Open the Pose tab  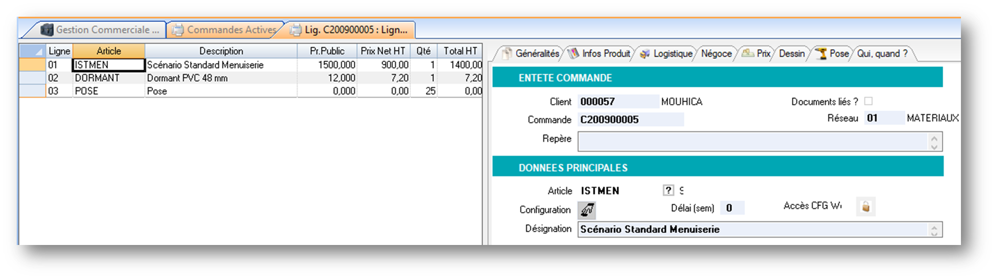(x=832, y=53)
